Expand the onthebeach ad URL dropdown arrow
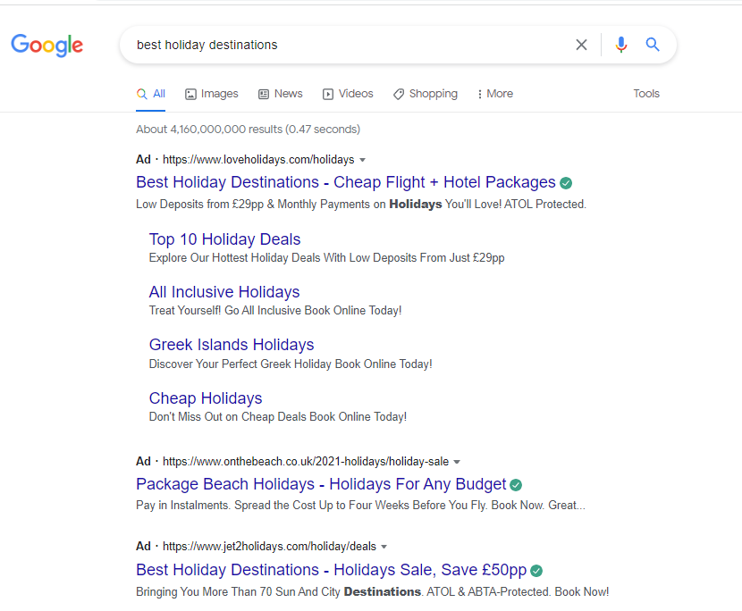 click(457, 462)
